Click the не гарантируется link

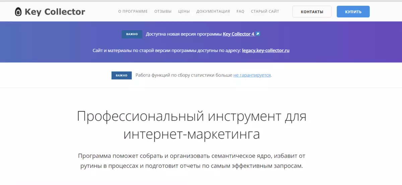pyautogui.click(x=252, y=75)
